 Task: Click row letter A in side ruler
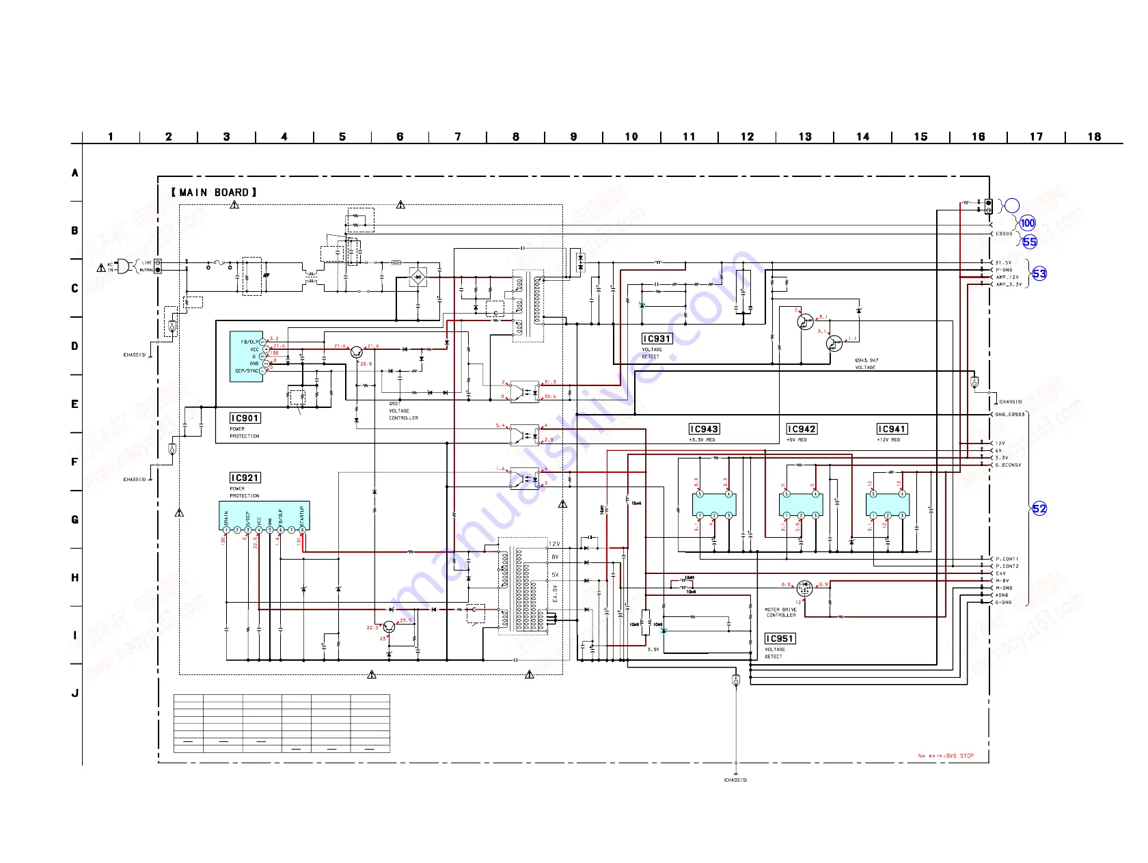[x=75, y=173]
